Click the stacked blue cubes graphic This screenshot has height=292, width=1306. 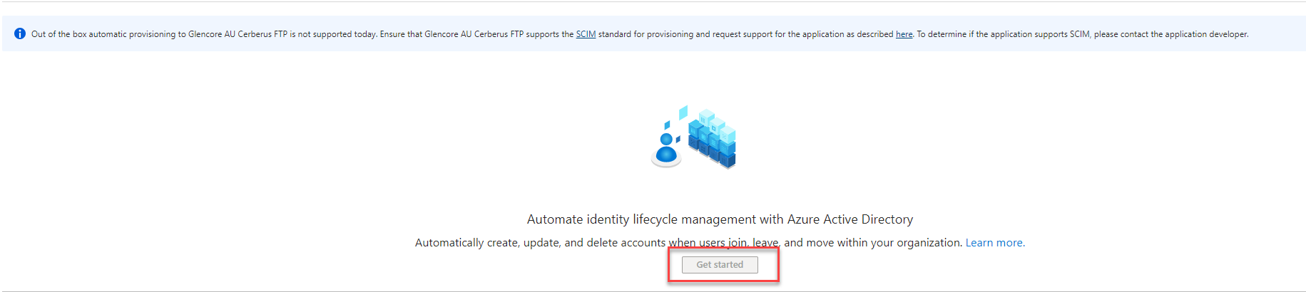click(712, 139)
